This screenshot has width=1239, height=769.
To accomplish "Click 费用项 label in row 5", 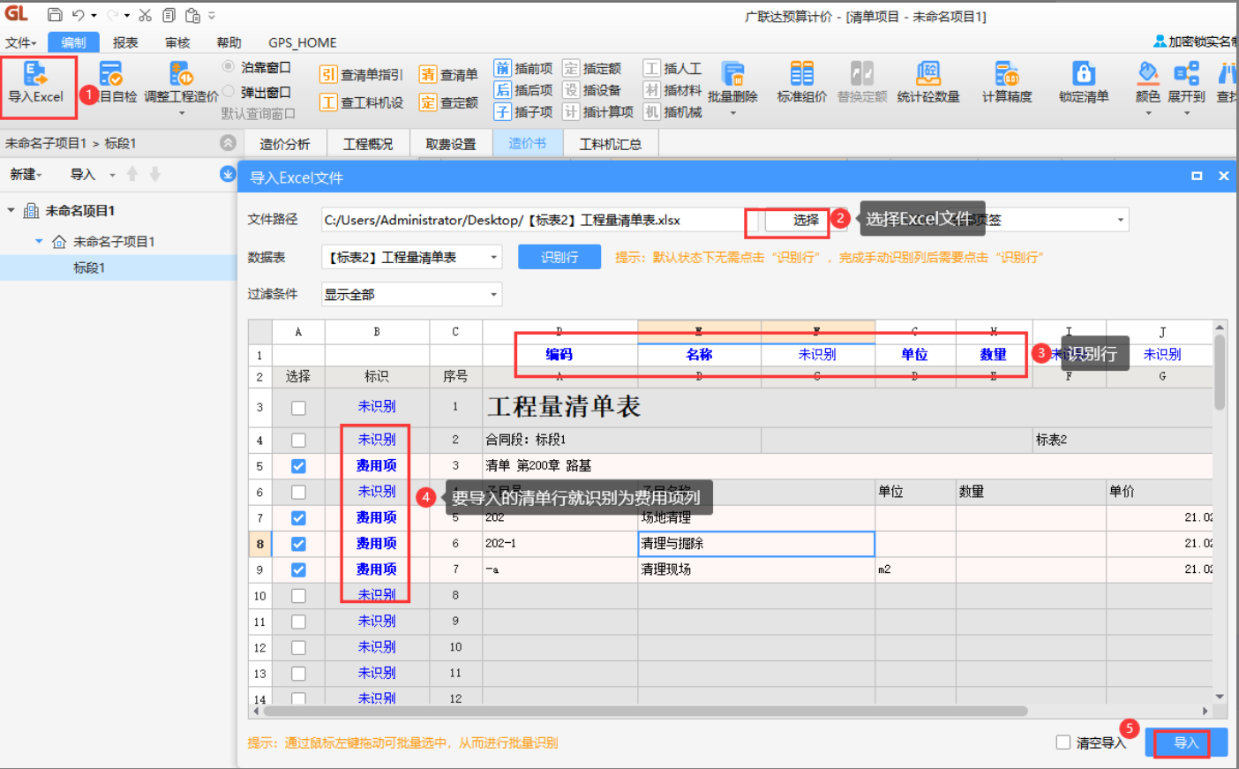I will (376, 466).
